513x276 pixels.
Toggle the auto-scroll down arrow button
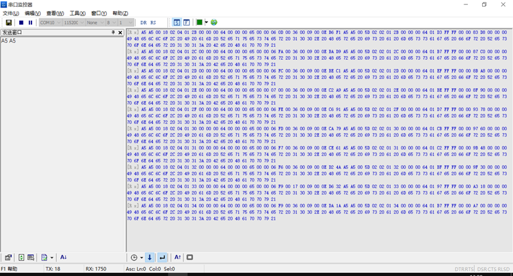150,257
